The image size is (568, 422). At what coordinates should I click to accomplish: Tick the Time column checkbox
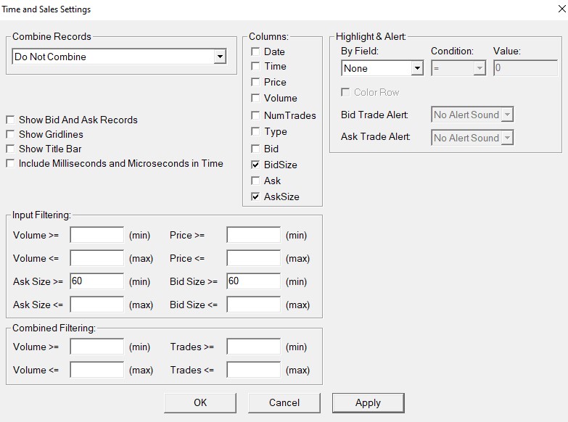(255, 66)
